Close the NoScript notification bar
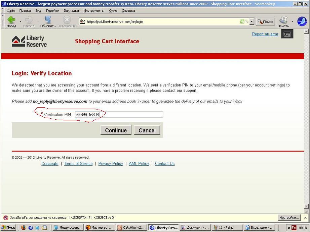Viewport: 310px width, 232px height. pyautogui.click(x=305, y=218)
